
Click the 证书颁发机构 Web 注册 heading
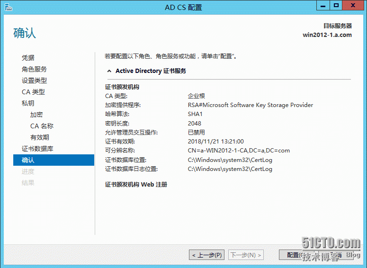coord(136,185)
